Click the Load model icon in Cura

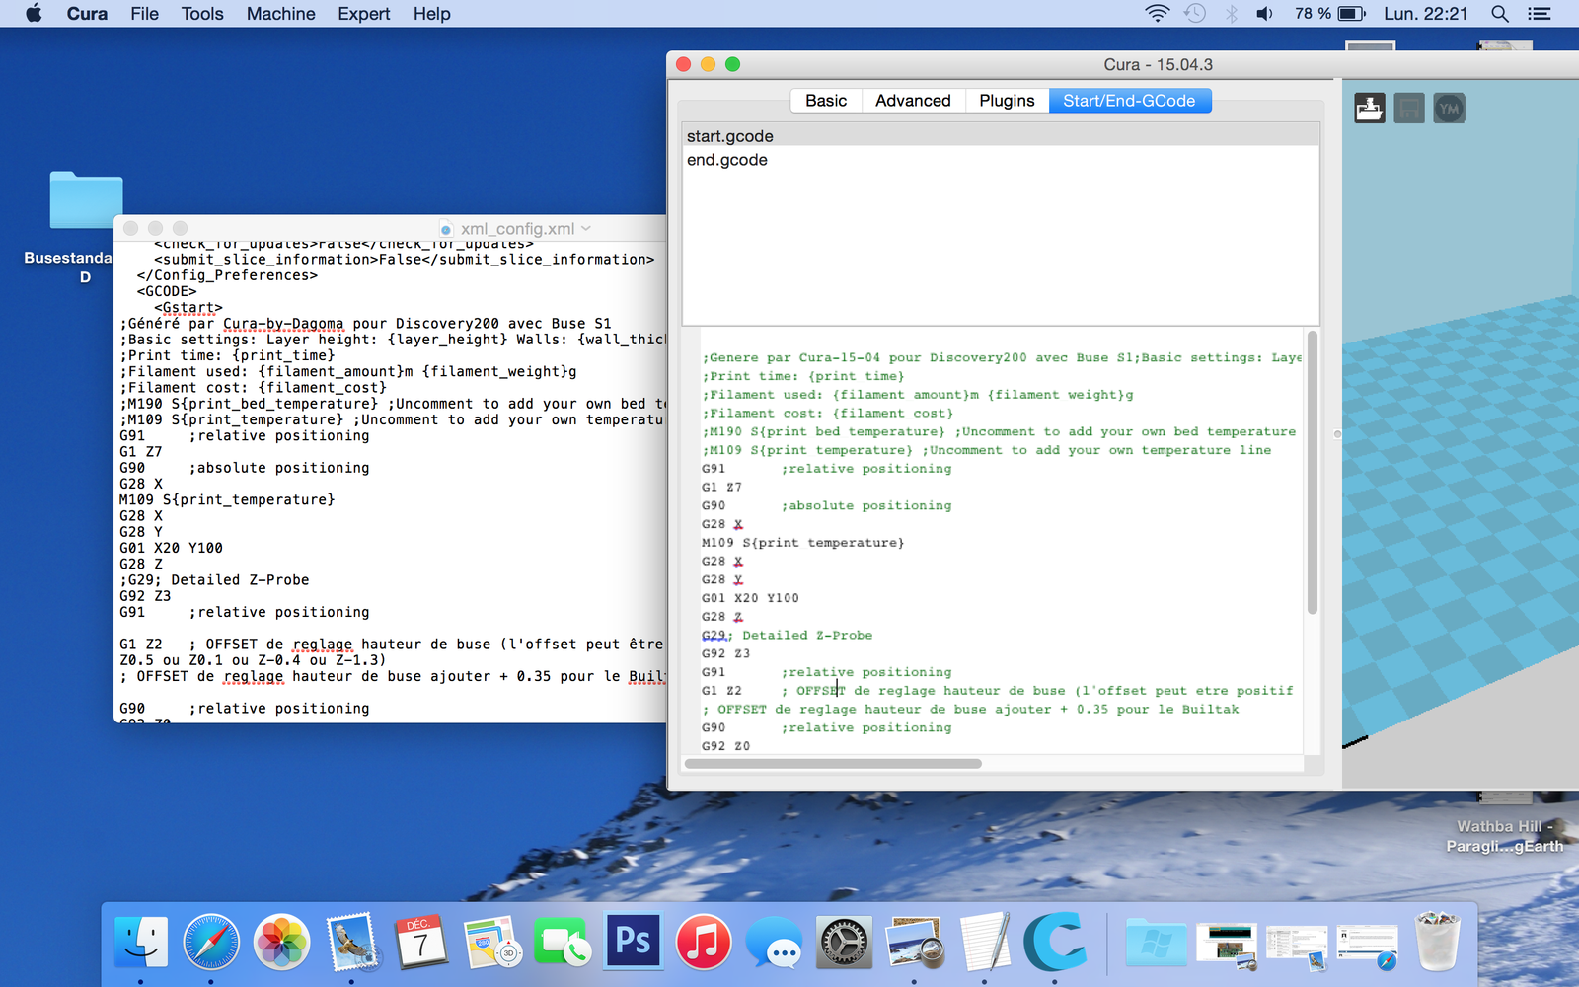click(1369, 108)
